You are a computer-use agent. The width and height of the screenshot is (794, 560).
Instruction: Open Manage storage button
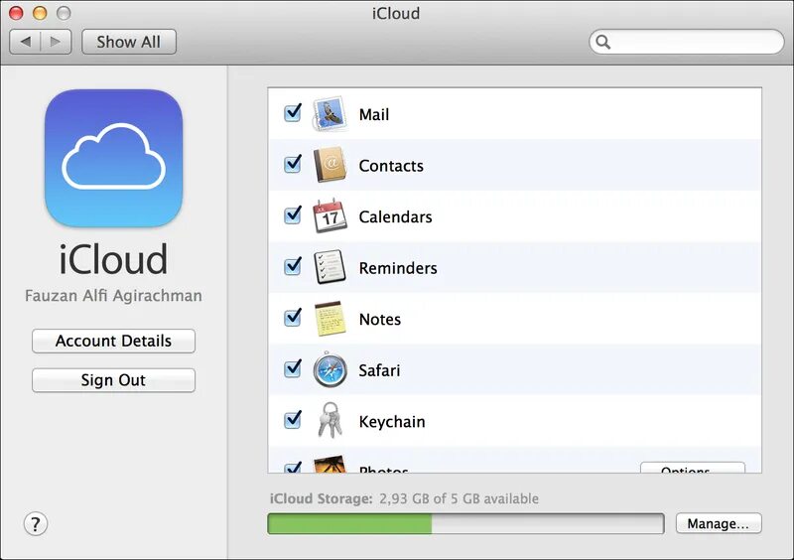(x=718, y=523)
